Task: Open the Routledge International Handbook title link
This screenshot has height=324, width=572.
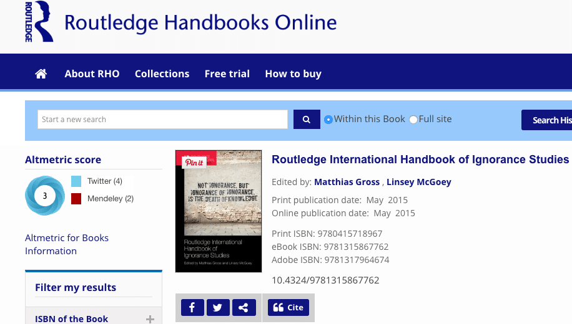Action: (420, 160)
